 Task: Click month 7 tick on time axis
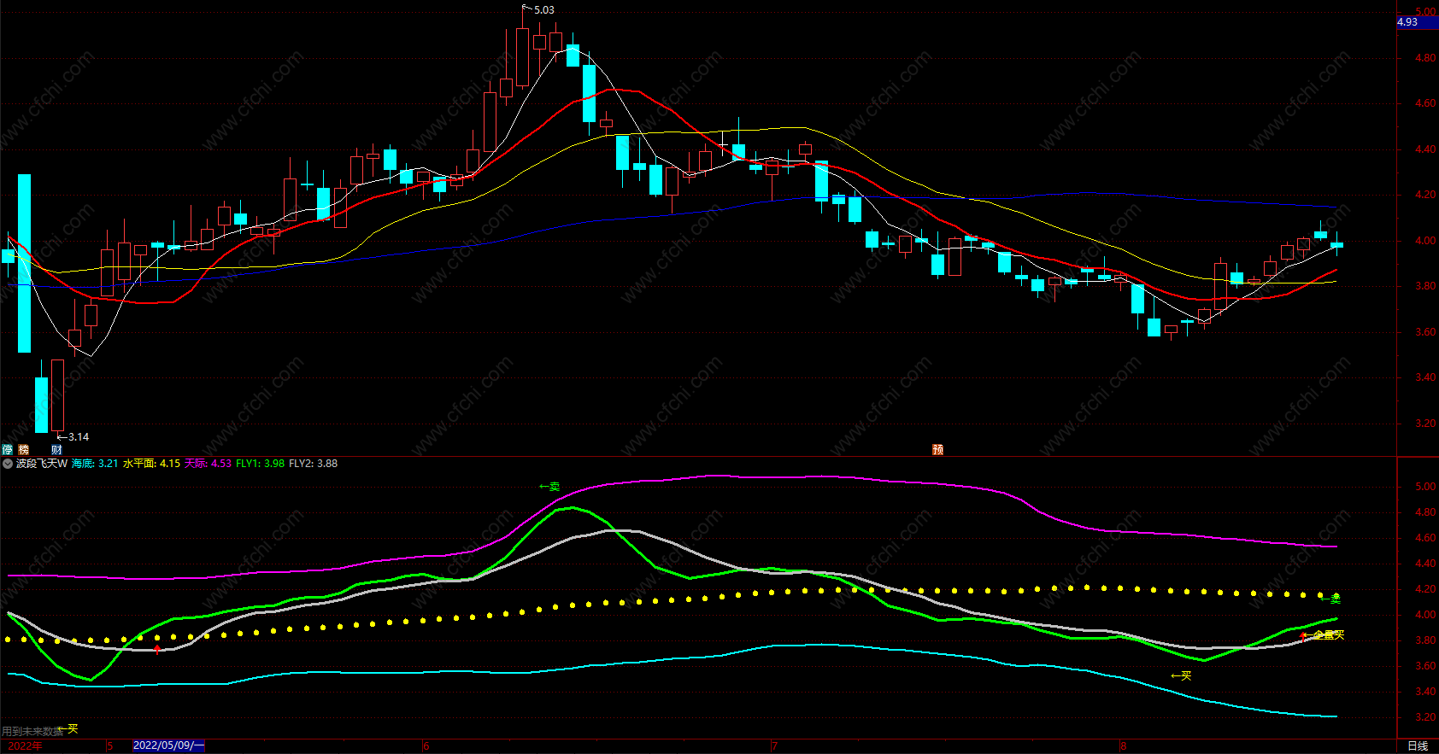774,745
